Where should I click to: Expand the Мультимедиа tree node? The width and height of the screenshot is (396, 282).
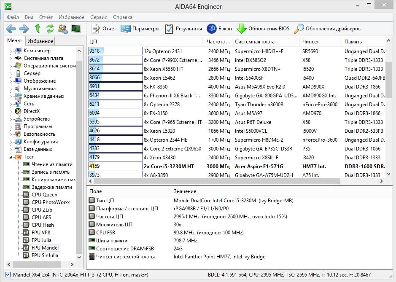coord(11,89)
